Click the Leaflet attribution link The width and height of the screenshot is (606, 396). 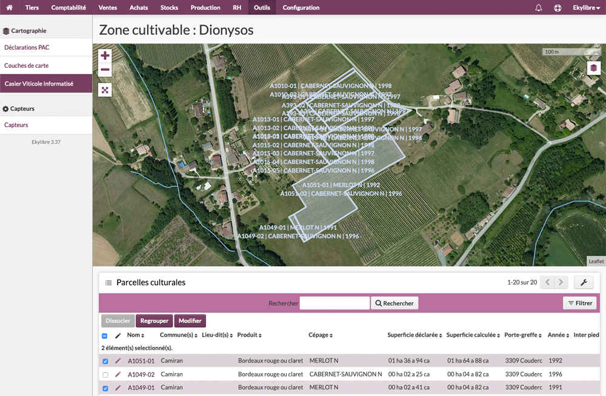(x=596, y=262)
